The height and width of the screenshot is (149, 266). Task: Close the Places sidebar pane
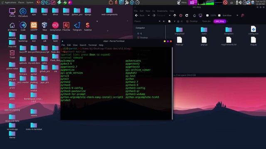click(164, 21)
